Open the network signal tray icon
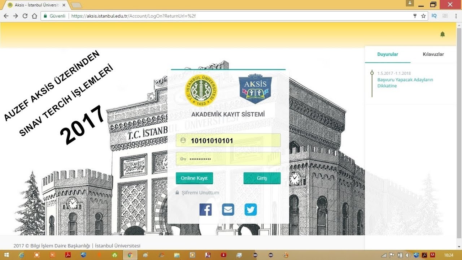The height and width of the screenshot is (260, 462). (384, 255)
